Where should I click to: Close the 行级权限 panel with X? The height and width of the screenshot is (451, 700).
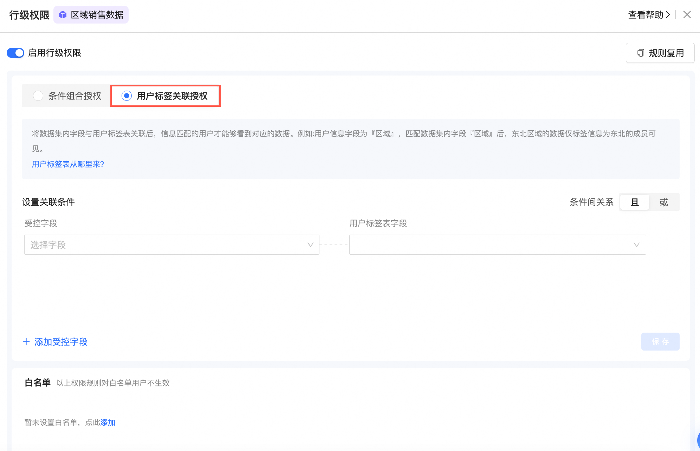click(x=687, y=15)
